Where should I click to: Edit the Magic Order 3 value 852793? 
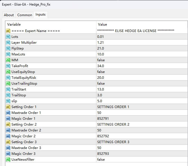point(142,154)
